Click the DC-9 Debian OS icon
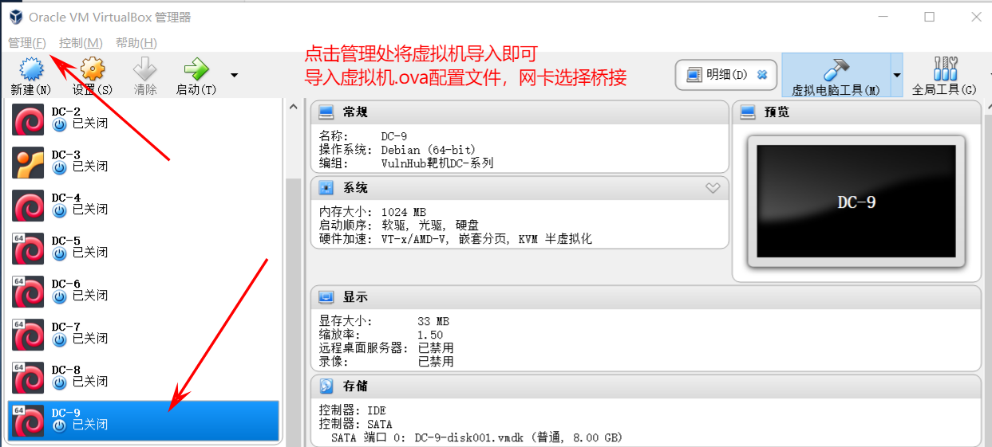 click(x=29, y=421)
